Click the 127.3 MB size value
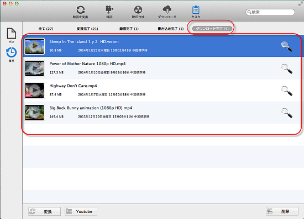The height and width of the screenshot is (219, 304). pyautogui.click(x=56, y=73)
